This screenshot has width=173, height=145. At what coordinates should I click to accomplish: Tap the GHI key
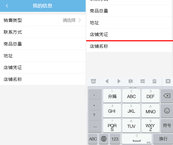point(112,110)
